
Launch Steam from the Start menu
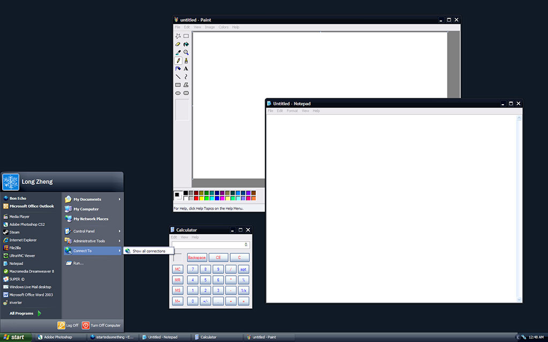[x=14, y=232]
